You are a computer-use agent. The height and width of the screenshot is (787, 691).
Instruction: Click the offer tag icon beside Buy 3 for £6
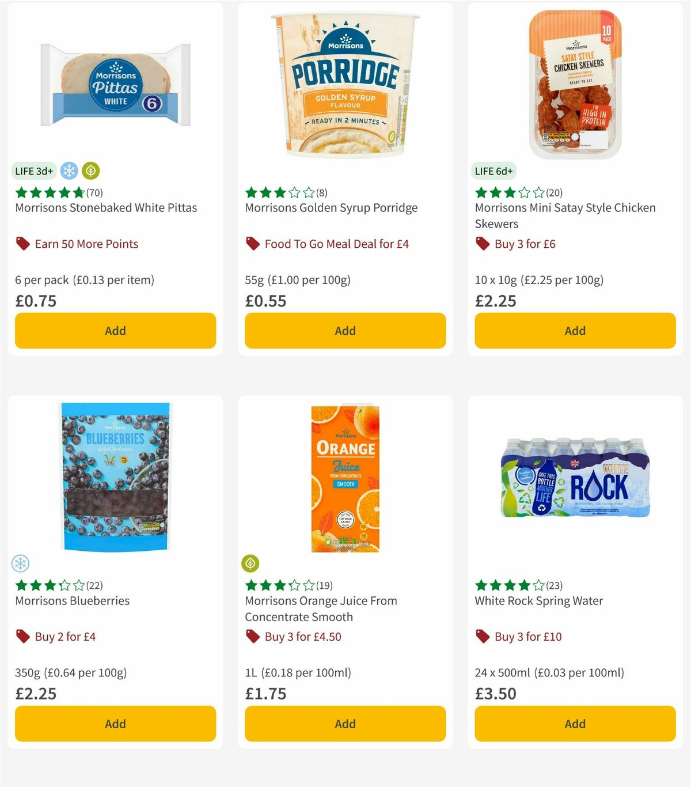click(482, 244)
